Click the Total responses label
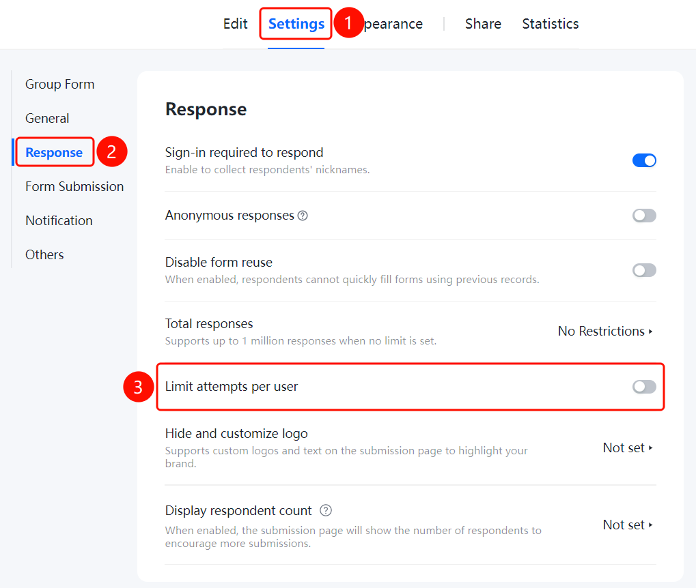The width and height of the screenshot is (696, 588). pos(209,324)
